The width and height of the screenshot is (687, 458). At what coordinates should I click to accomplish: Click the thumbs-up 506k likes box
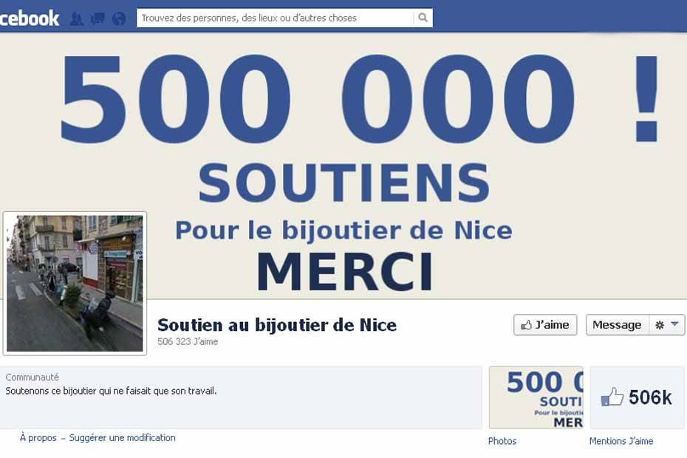pyautogui.click(x=637, y=397)
